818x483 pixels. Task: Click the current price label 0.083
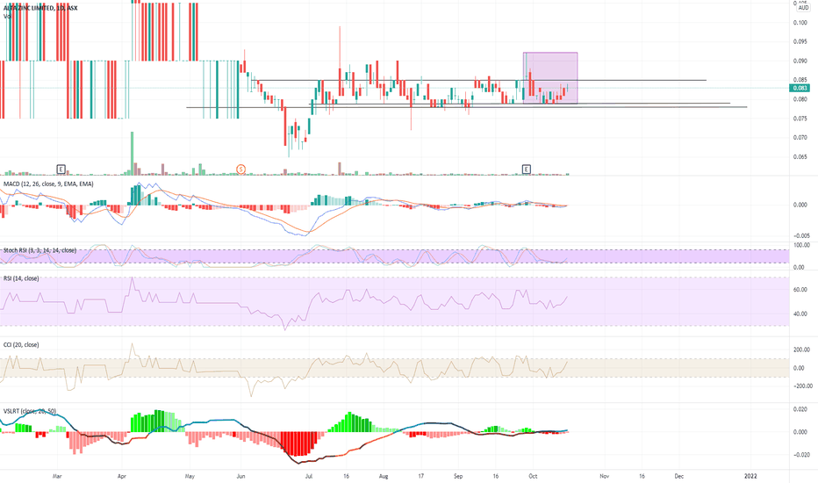(x=800, y=88)
